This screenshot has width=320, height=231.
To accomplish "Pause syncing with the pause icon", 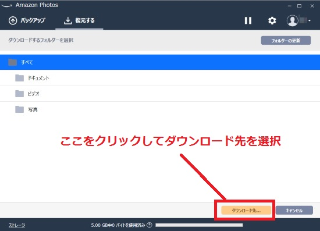I will coord(248,20).
